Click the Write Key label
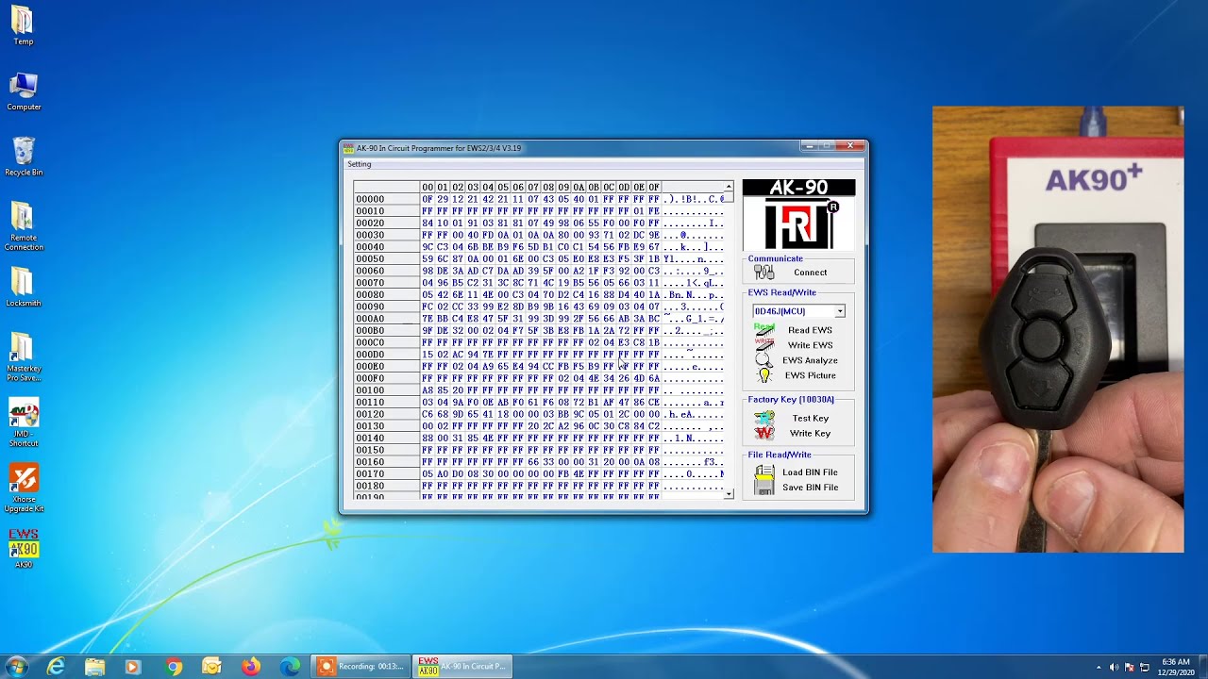The height and width of the screenshot is (679, 1208). (810, 433)
